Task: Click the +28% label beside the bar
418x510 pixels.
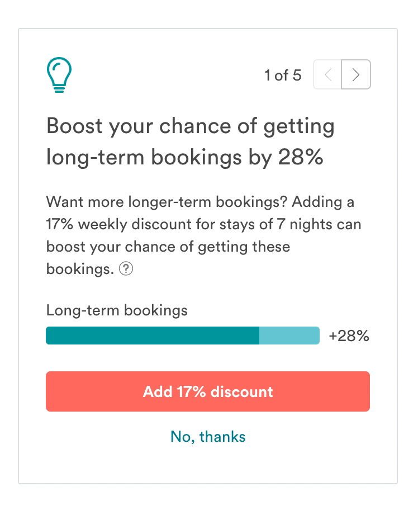Action: pyautogui.click(x=349, y=336)
